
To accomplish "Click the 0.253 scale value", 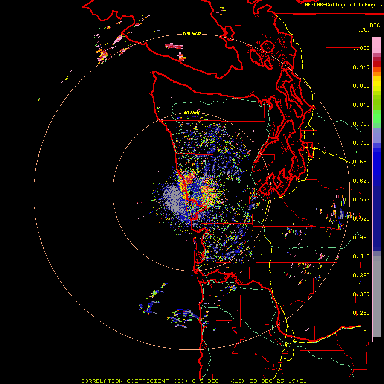I will pyautogui.click(x=361, y=313).
